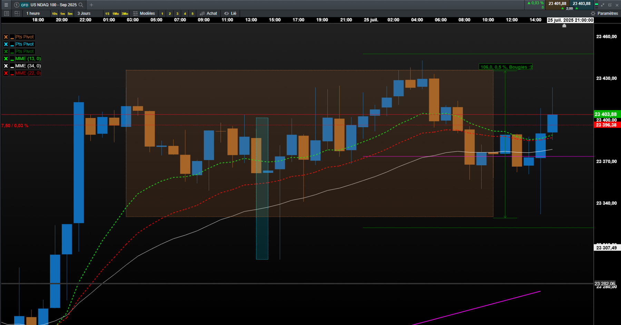
Task: Click the 23 307,49 price axis label
Action: click(607, 248)
